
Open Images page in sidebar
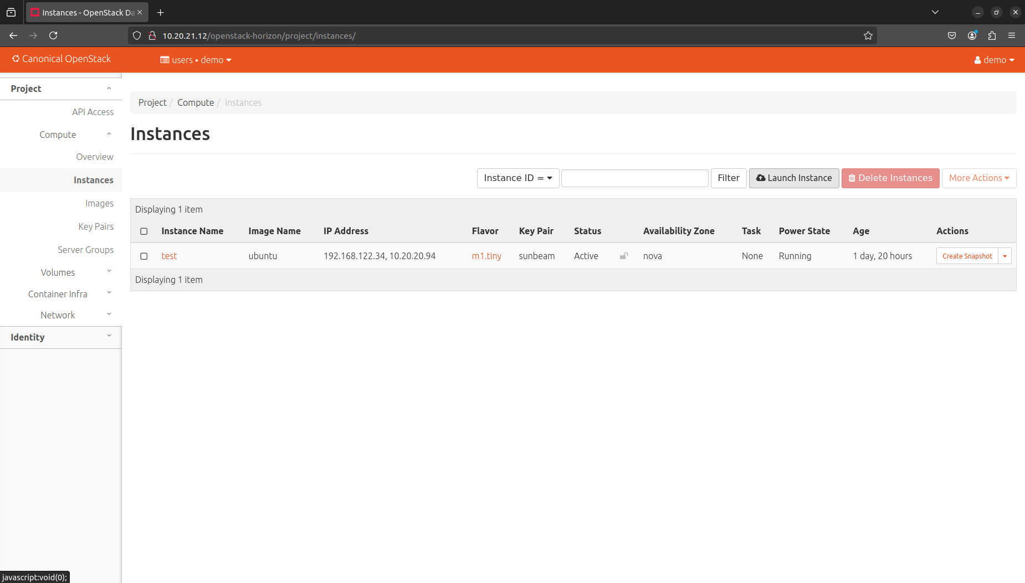99,203
